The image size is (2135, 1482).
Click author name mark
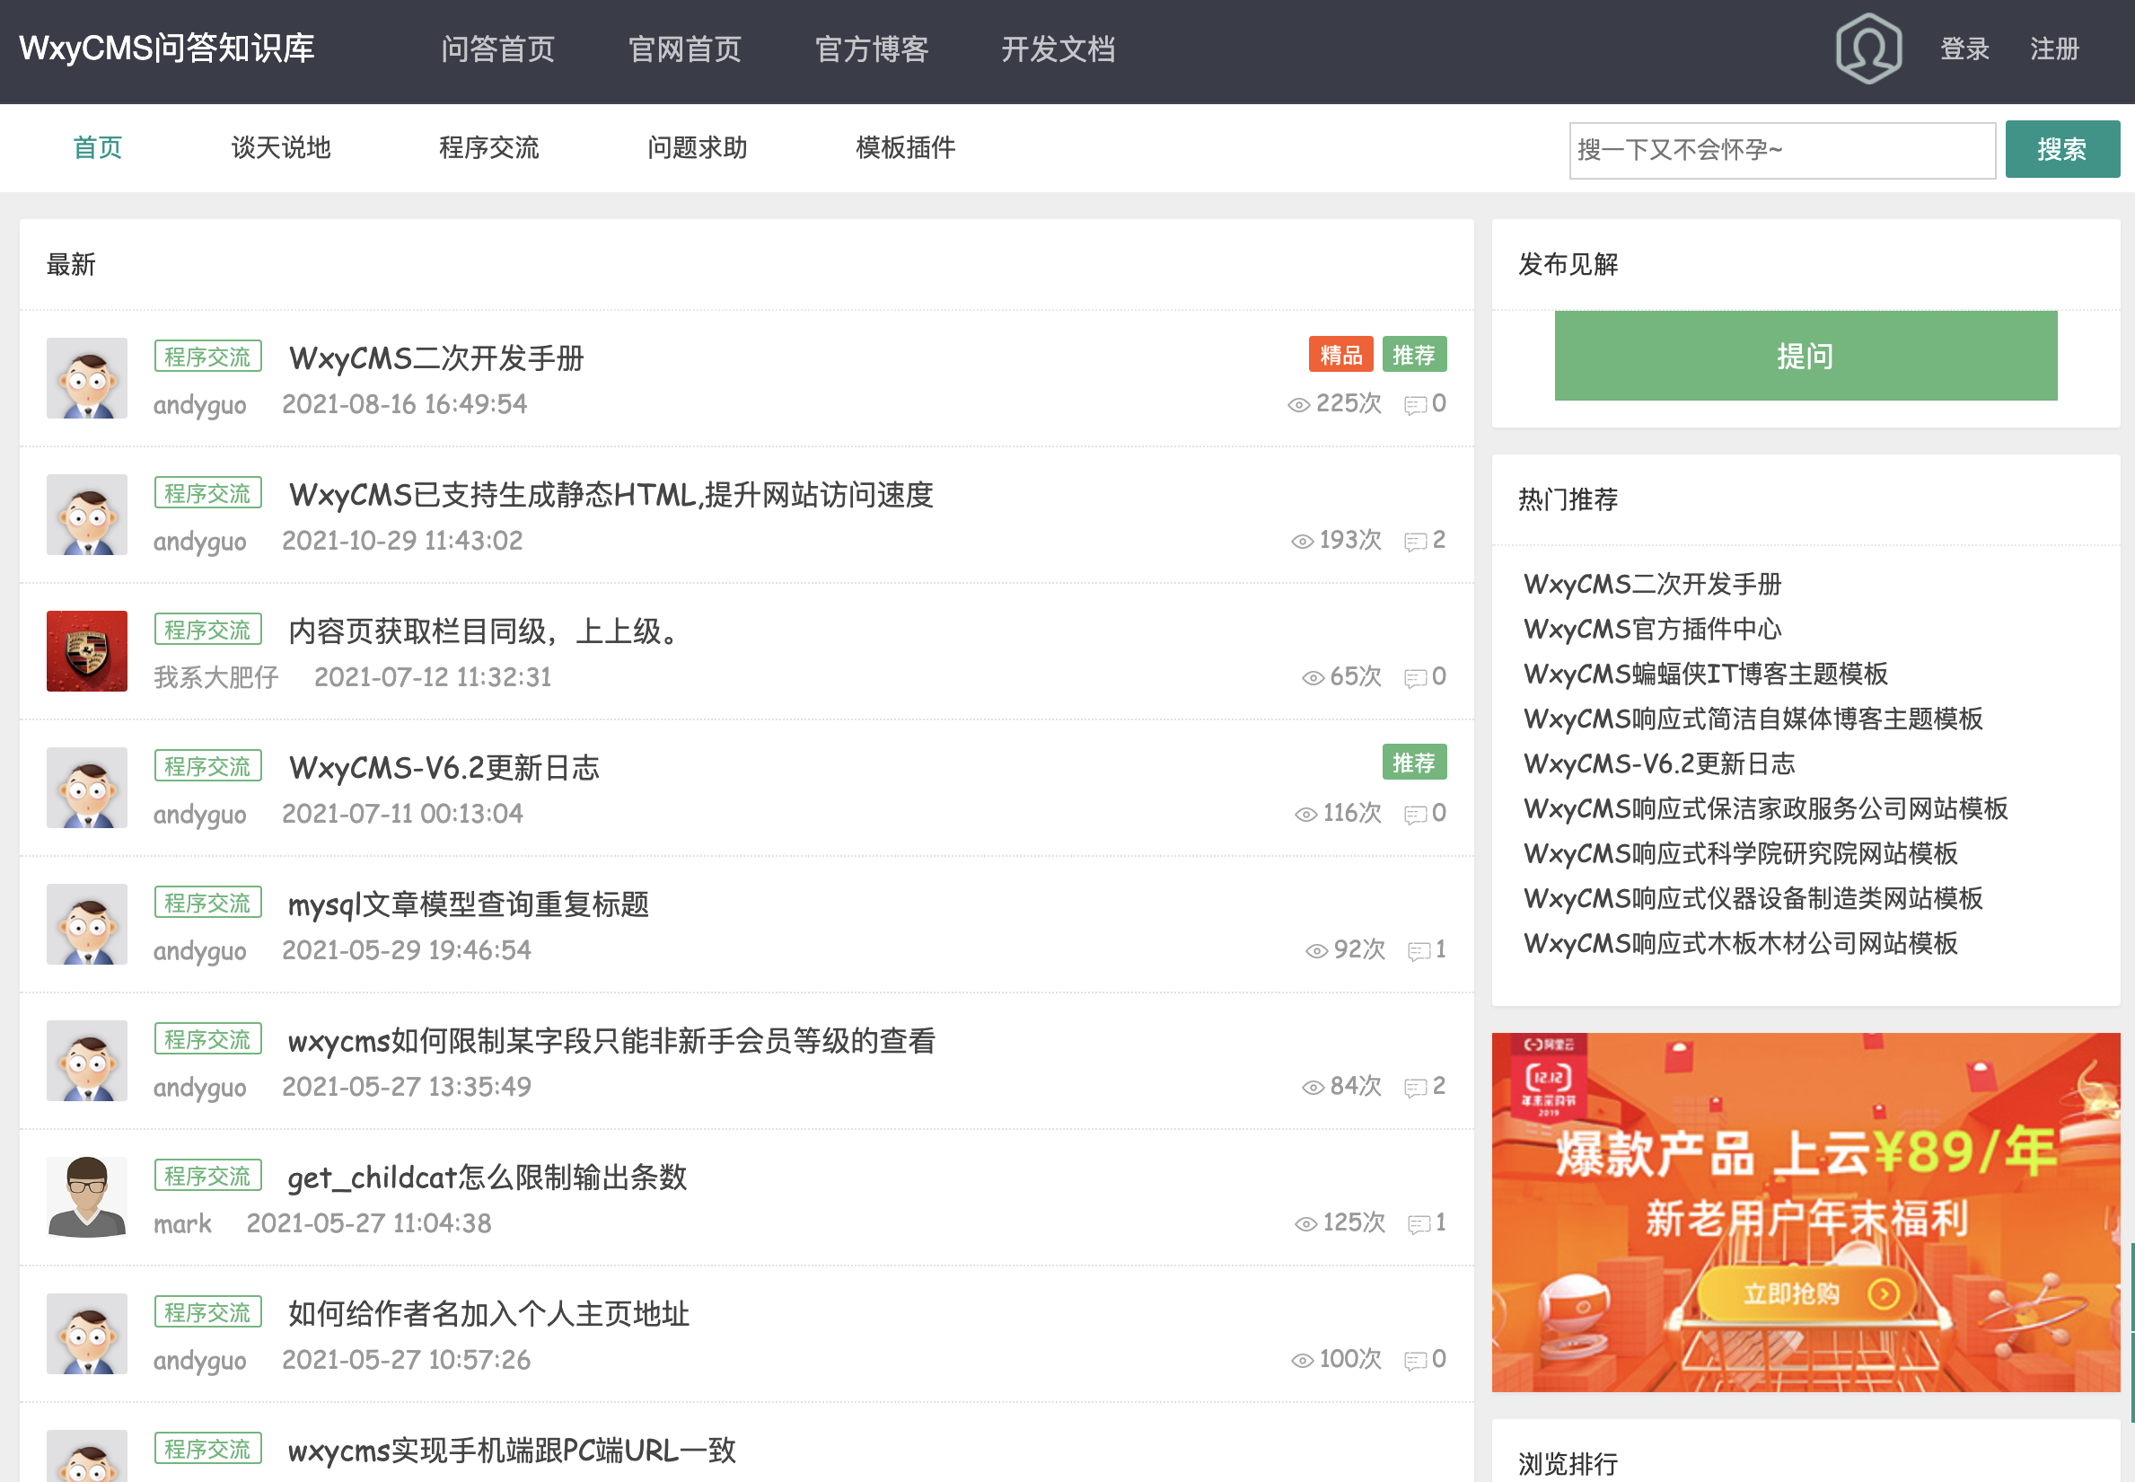click(x=182, y=1223)
